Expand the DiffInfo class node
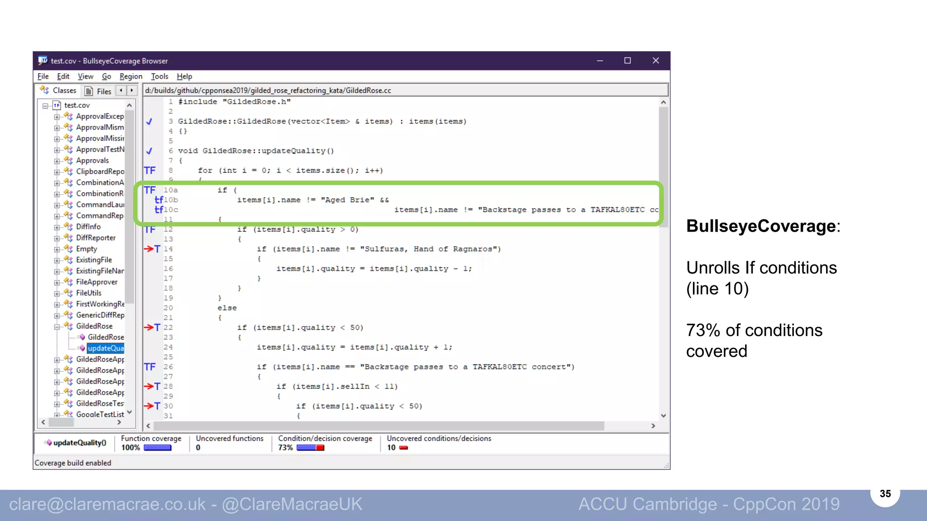 tap(57, 227)
